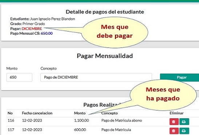Click the date cell in row 116
Screen dimensions: 199x135
[x=32, y=120]
